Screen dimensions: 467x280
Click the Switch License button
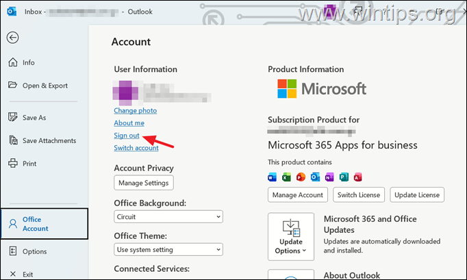[x=359, y=195]
